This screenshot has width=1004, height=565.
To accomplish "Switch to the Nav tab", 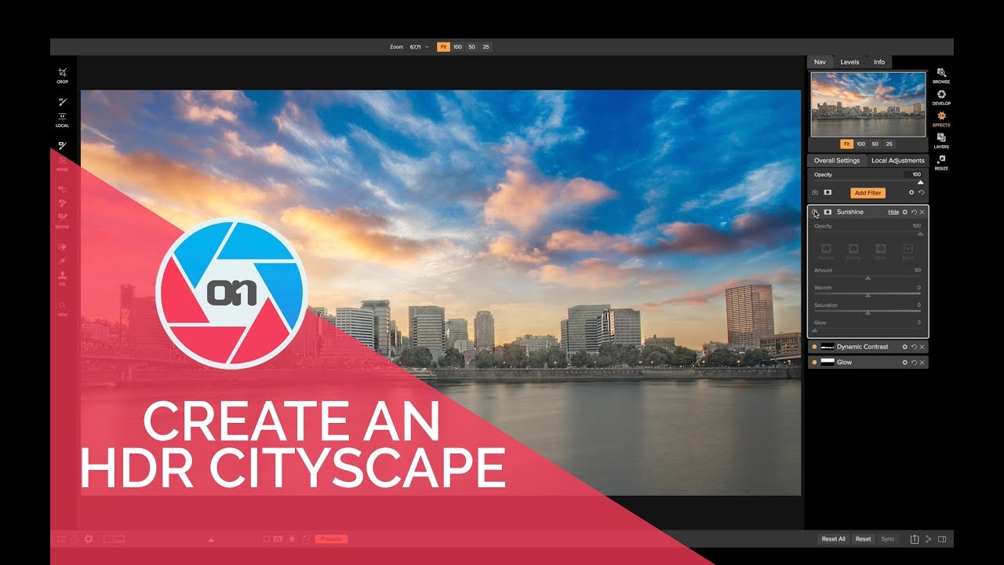I will tap(820, 62).
